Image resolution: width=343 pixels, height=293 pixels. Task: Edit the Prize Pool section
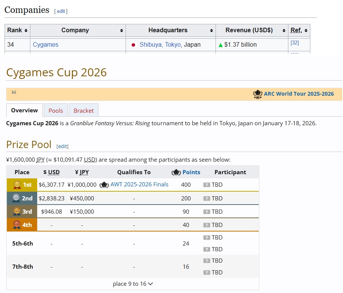[x=62, y=146]
